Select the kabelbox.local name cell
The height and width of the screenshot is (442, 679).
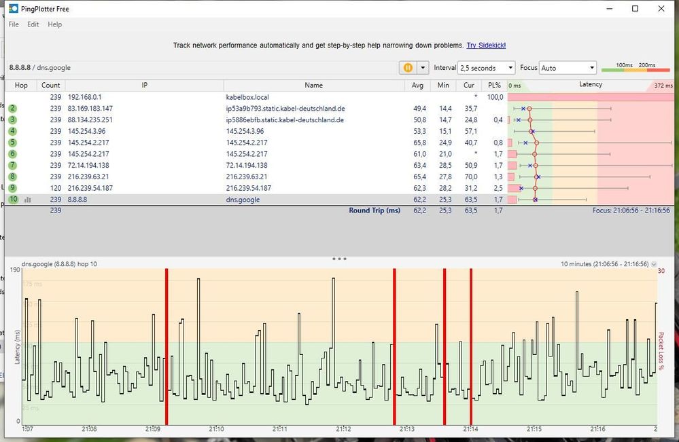pos(247,97)
